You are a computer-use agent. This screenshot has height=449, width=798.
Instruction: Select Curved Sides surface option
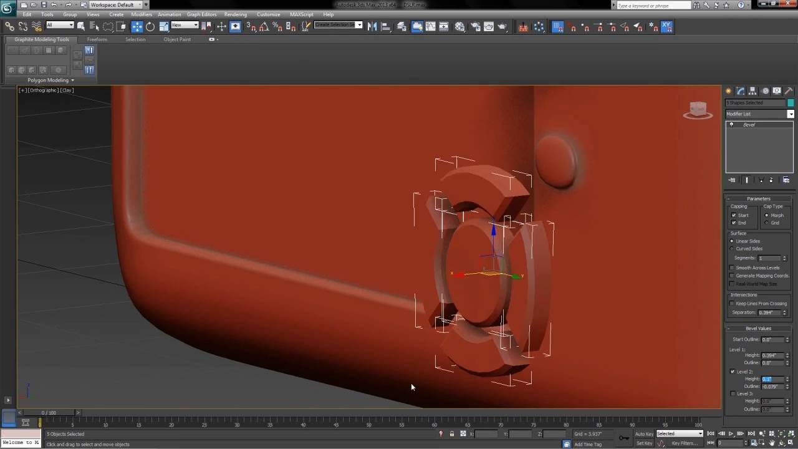coord(732,248)
